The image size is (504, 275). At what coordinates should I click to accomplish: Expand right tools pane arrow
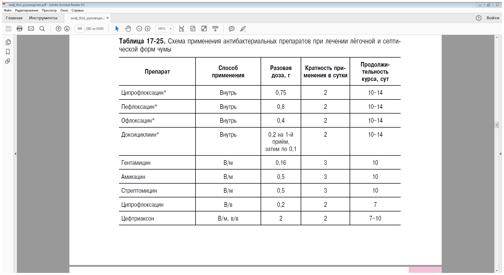(x=500, y=154)
